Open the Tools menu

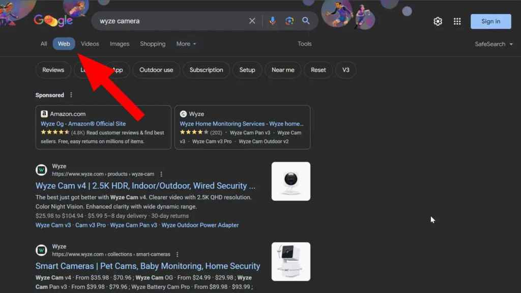click(304, 44)
